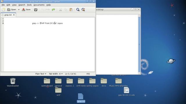This screenshot has height=104, width=186.
Task: Open the Edit menu
Action: pos(8,5)
